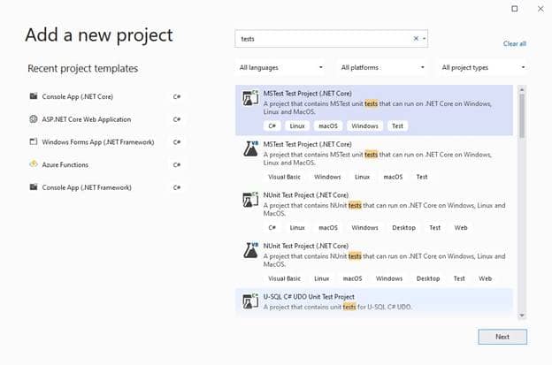This screenshot has height=365, width=552.
Task: Click the VB MSTest Test Project flask icon
Action: 250,149
